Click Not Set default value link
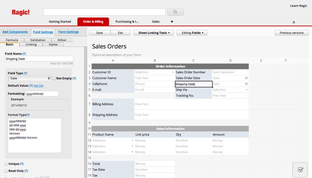The width and height of the screenshot is (312, 178). [38, 86]
